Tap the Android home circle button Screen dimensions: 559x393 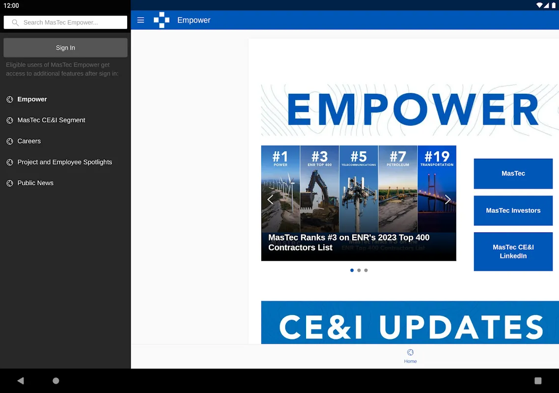pos(56,381)
